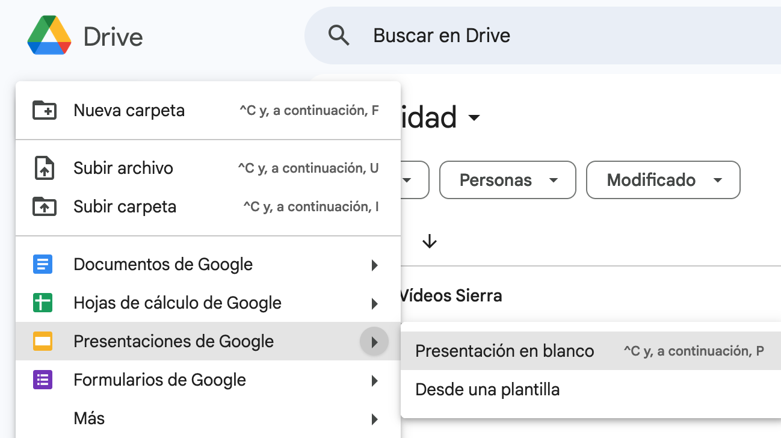
Task: Open the Modificado filter dropdown
Action: pyautogui.click(x=662, y=180)
